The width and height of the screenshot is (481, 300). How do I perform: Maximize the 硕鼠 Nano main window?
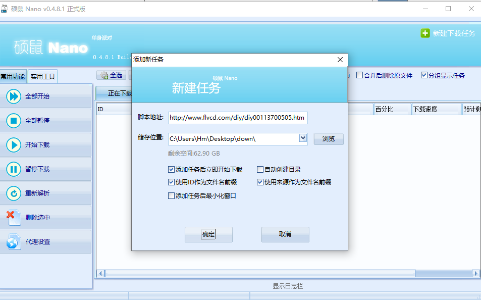tap(448, 9)
